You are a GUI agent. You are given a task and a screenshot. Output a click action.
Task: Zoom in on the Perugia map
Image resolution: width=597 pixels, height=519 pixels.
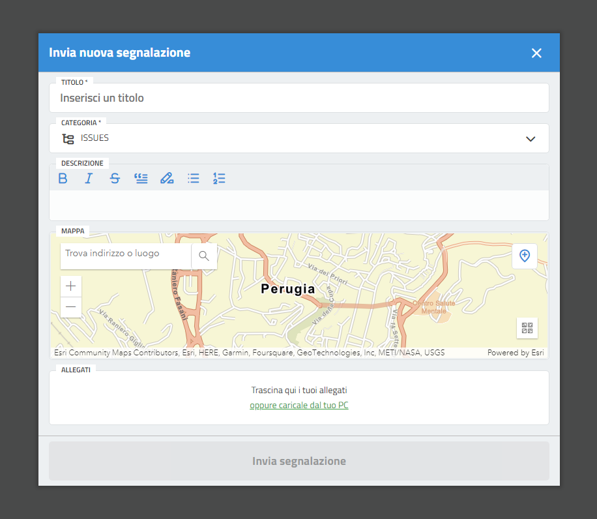coord(71,286)
